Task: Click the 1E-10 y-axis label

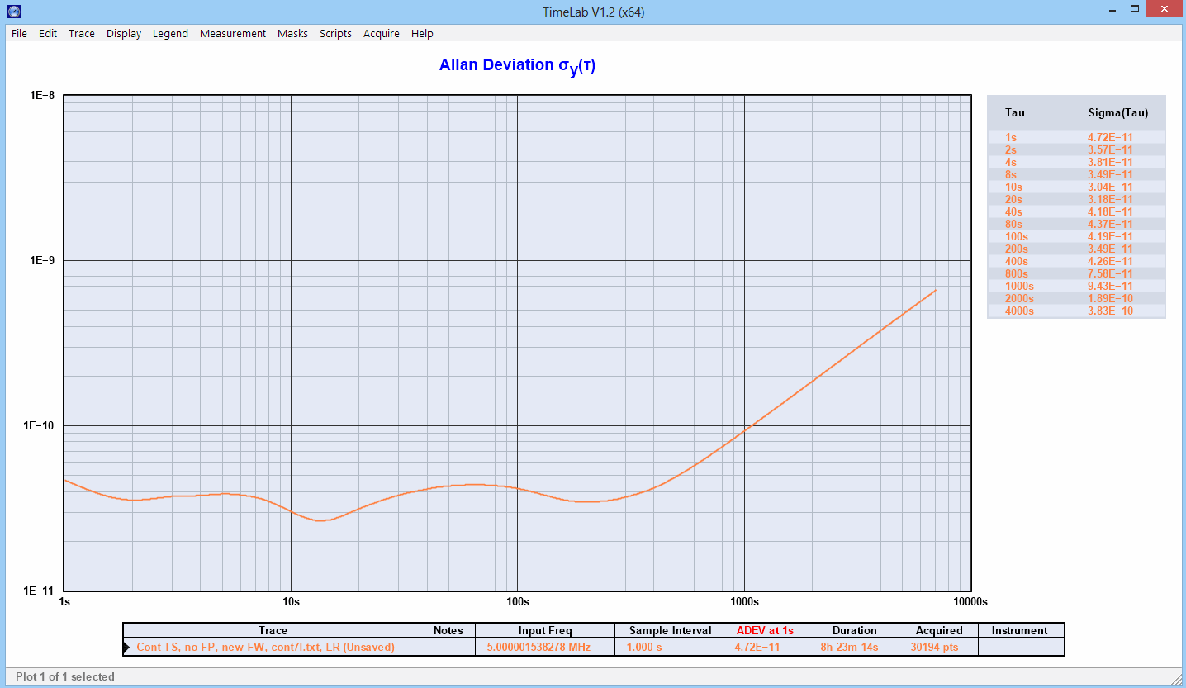Action: tap(38, 426)
